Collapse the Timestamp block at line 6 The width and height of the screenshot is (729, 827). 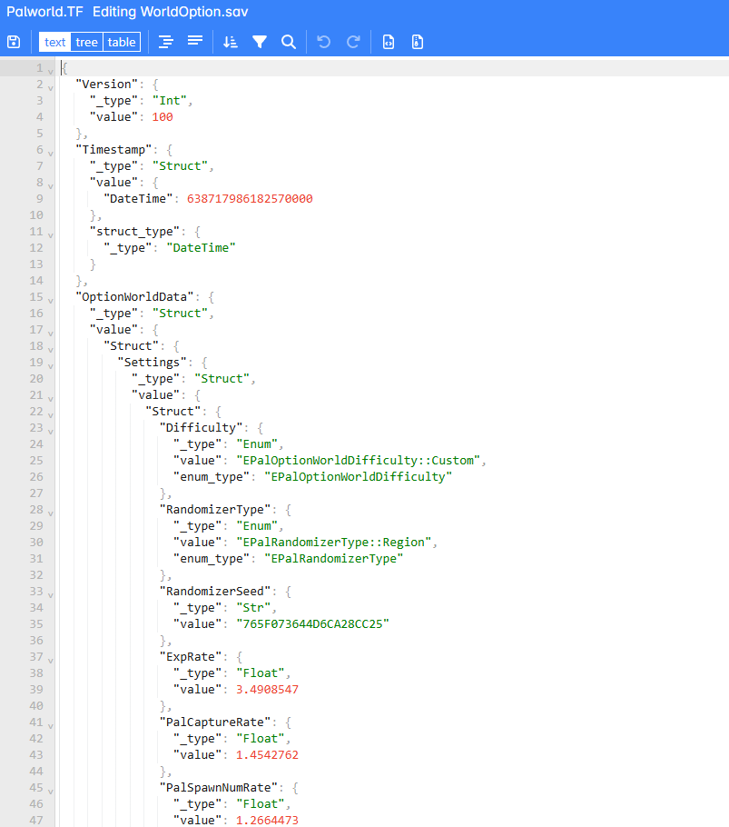point(51,153)
